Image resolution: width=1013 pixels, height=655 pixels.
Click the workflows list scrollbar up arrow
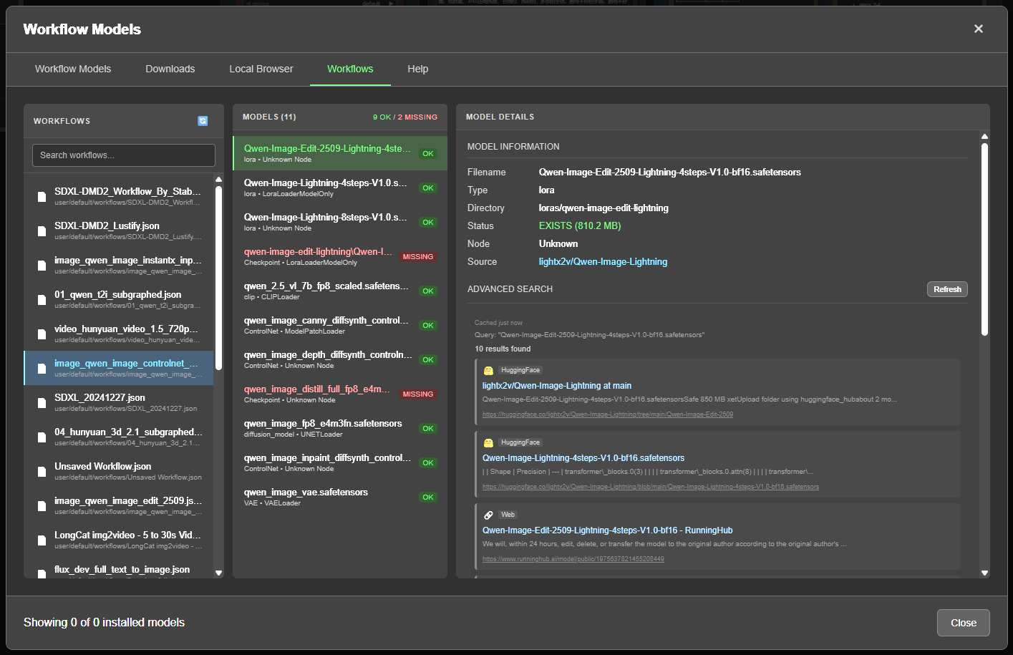(x=219, y=179)
